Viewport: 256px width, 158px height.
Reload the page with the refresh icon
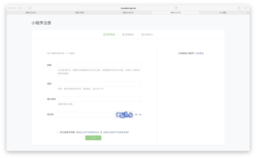coord(176,8)
